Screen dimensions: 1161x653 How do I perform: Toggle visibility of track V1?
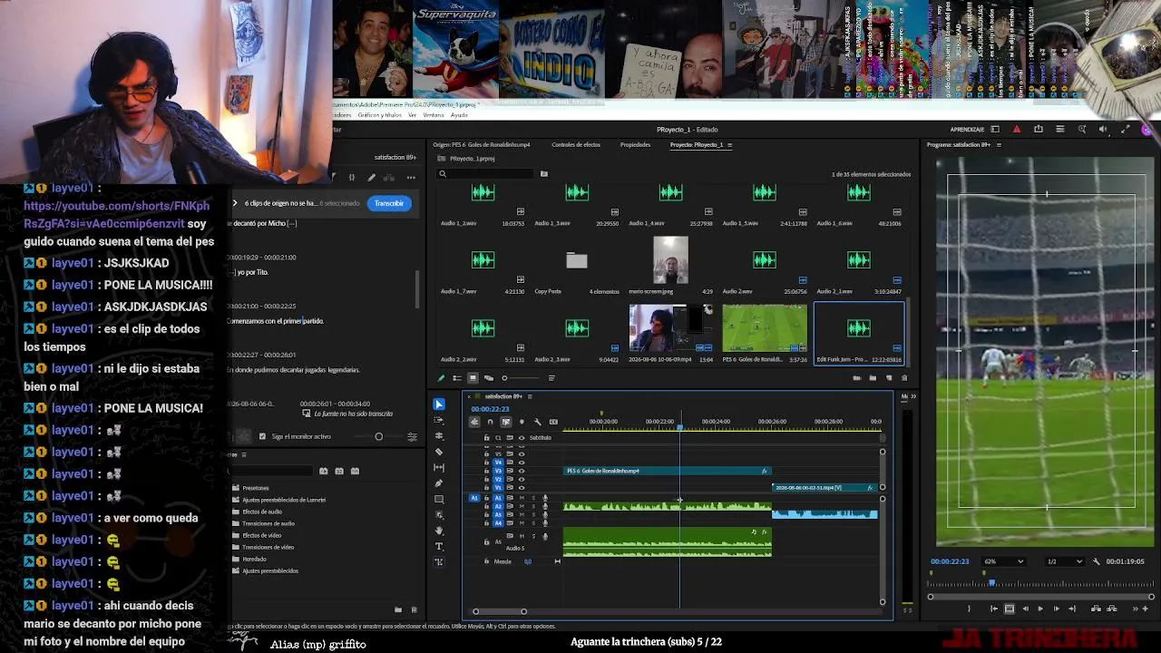pyautogui.click(x=522, y=488)
